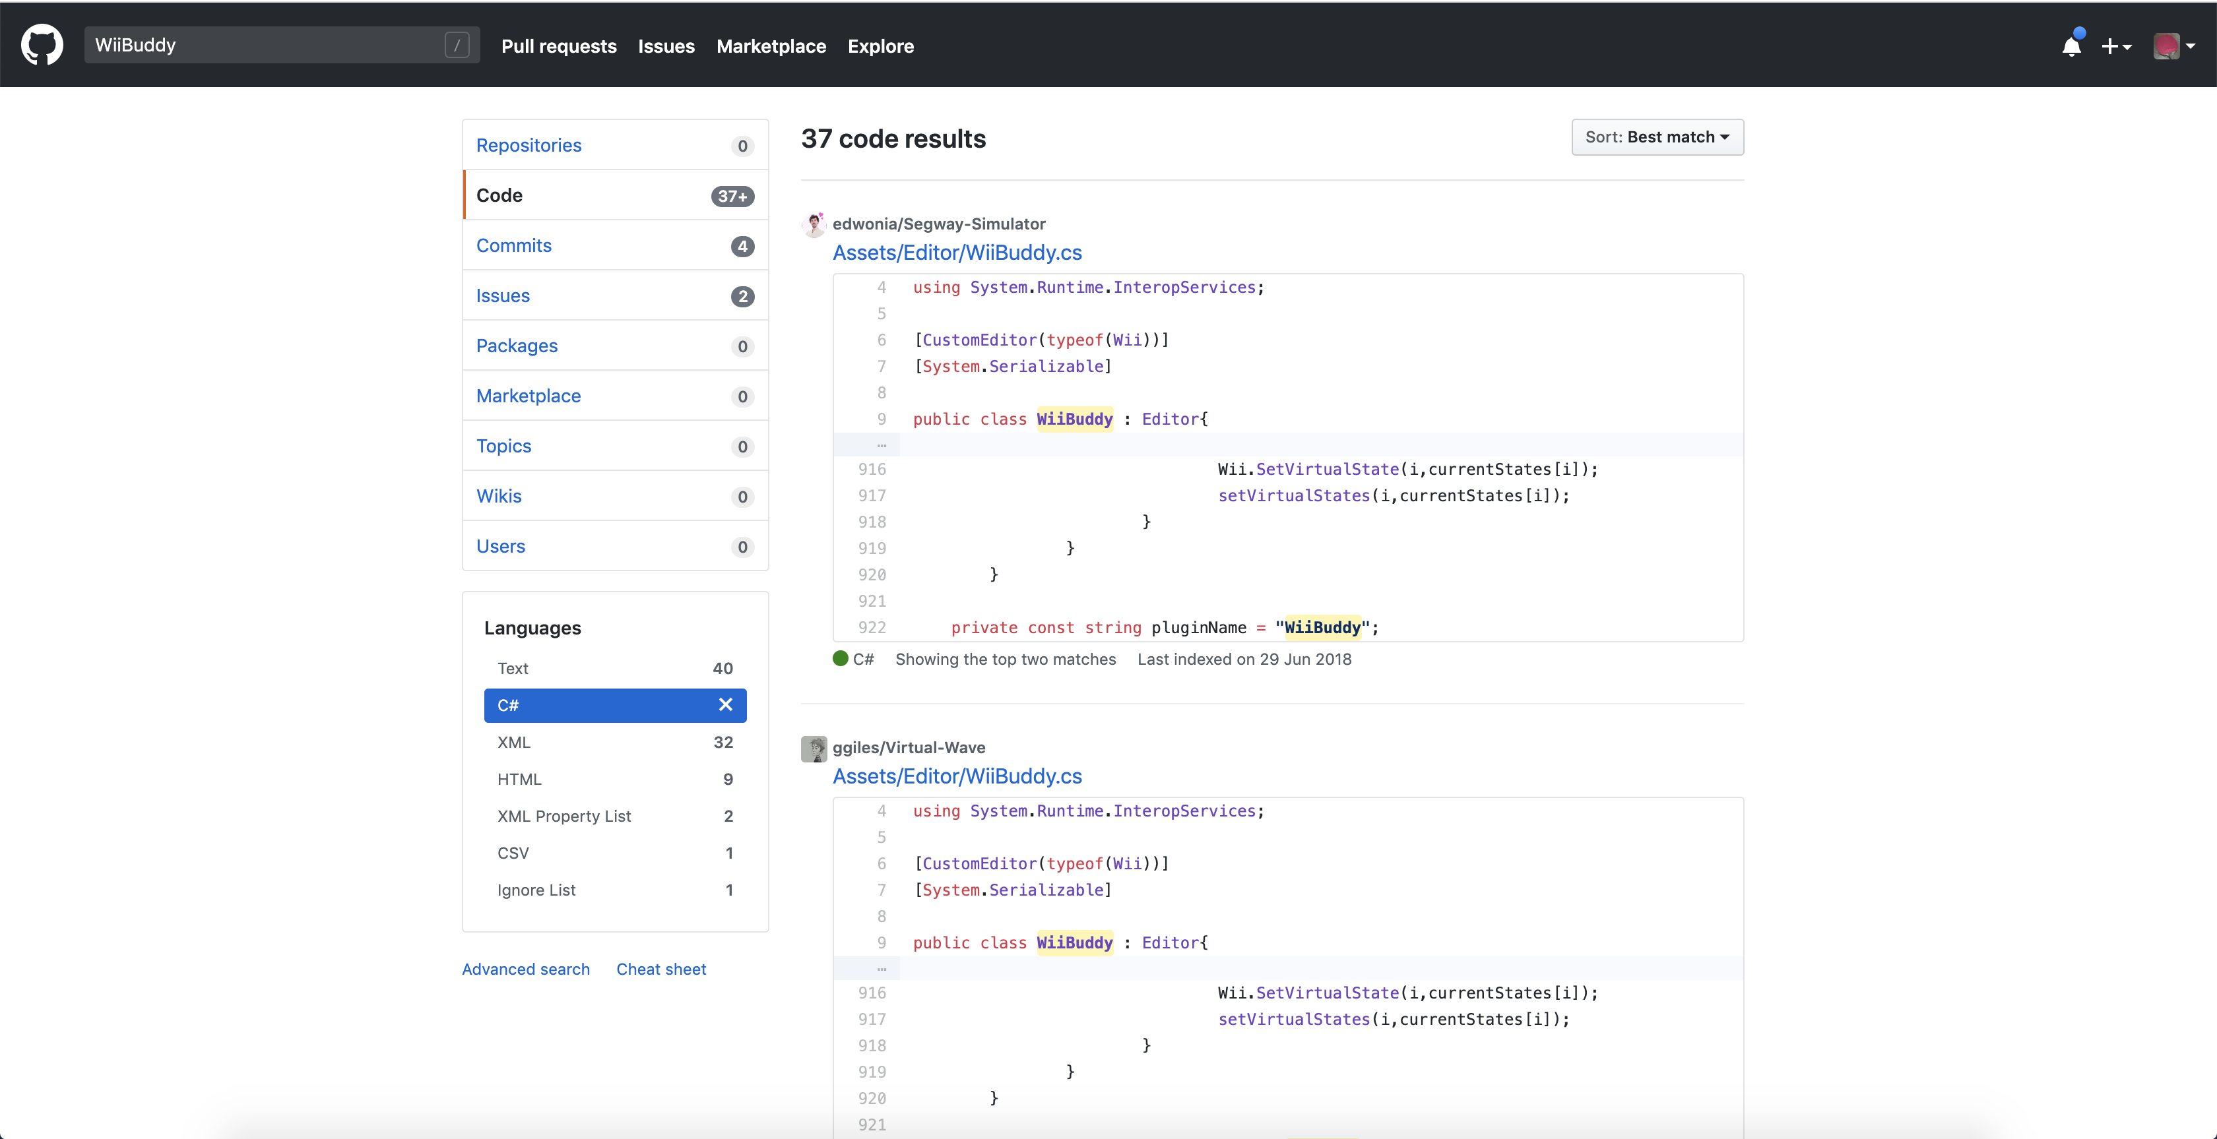Open the user avatar menu
2217x1139 pixels.
click(x=2173, y=46)
